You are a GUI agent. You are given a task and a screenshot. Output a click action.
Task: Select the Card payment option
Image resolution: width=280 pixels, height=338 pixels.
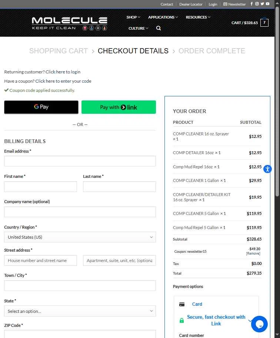[197, 304]
